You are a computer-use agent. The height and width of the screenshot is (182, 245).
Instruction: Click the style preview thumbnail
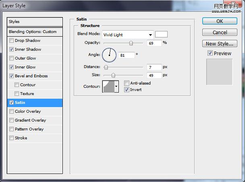point(219,72)
